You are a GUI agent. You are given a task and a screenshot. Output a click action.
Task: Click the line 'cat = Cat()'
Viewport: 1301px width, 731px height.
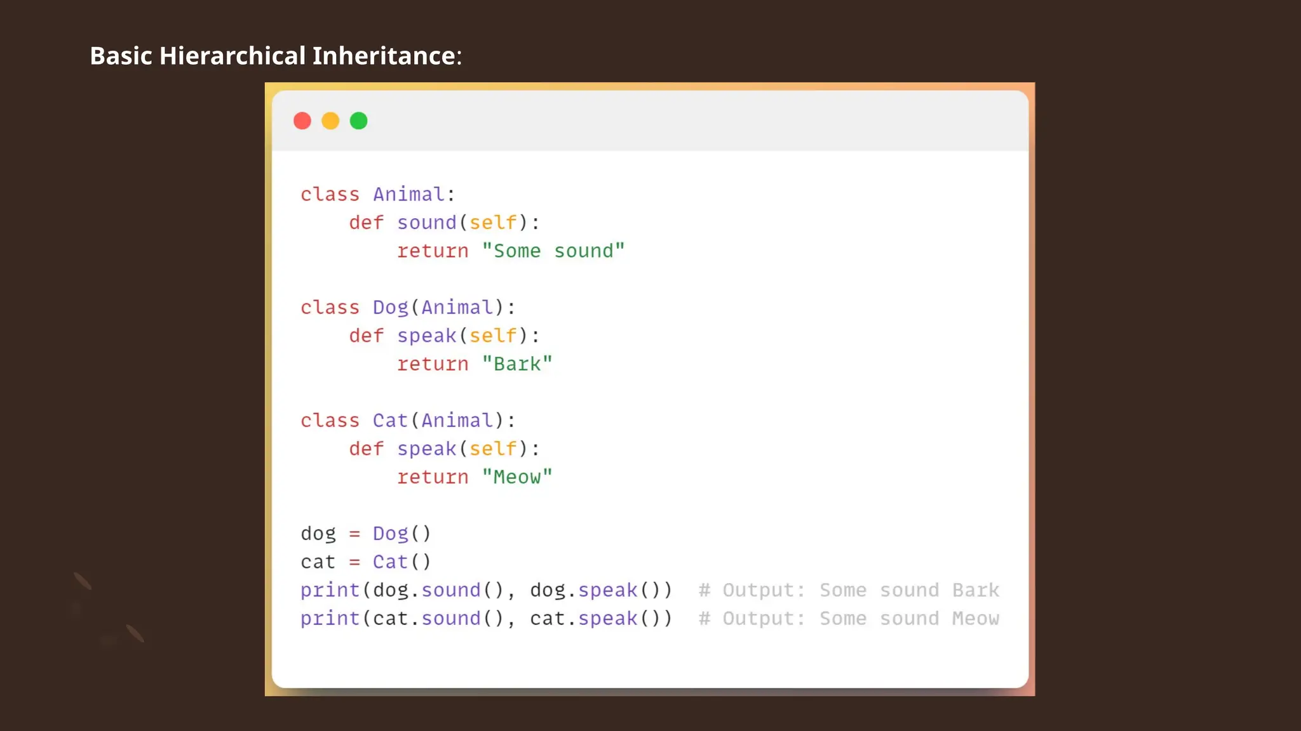coord(366,562)
